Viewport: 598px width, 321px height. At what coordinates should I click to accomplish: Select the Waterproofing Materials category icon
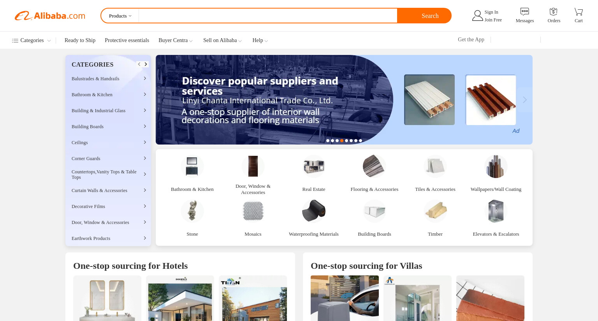pos(313,211)
